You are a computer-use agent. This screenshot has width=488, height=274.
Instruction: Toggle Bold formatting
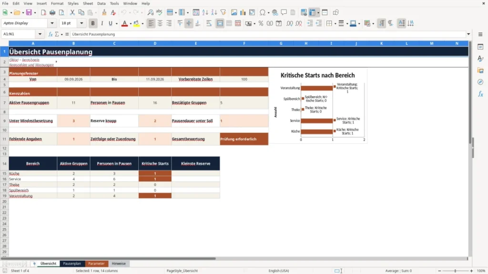coord(93,23)
